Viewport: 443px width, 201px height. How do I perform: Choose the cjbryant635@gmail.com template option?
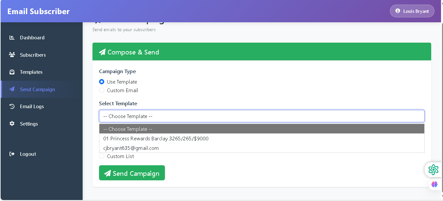(x=131, y=148)
